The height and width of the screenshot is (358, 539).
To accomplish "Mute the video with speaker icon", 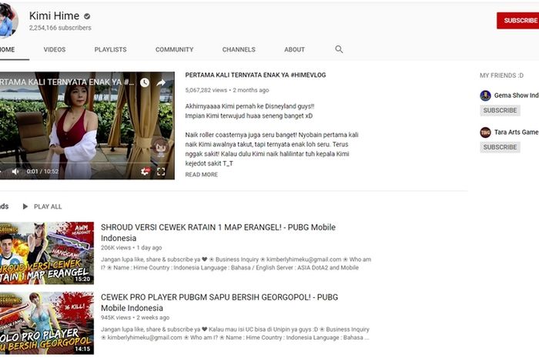I will (x=15, y=172).
